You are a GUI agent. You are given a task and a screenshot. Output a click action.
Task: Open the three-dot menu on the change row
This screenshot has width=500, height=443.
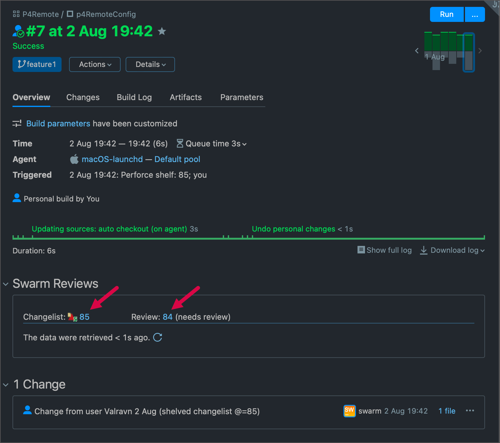(x=470, y=411)
